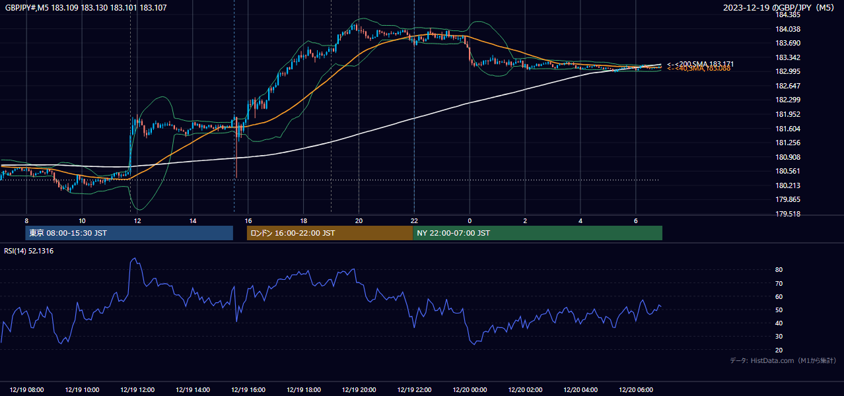Click the 40 SMA 183.088 label

coord(699,69)
